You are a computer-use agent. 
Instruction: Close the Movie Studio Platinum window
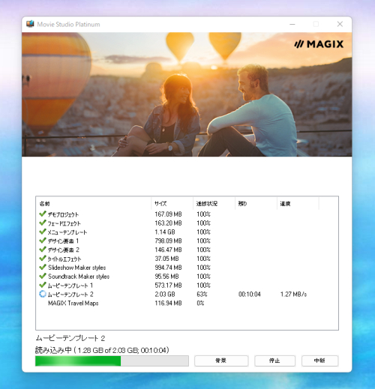click(x=340, y=24)
